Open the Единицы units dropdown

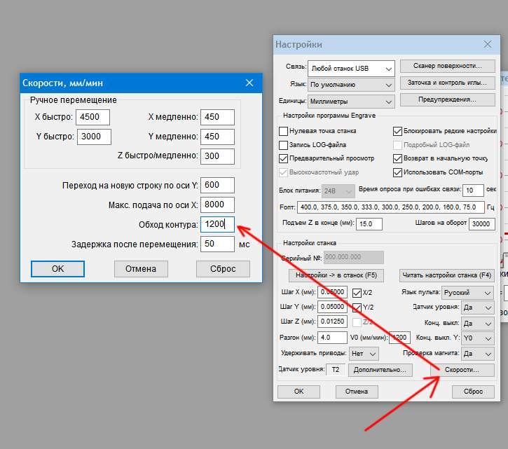click(x=351, y=100)
